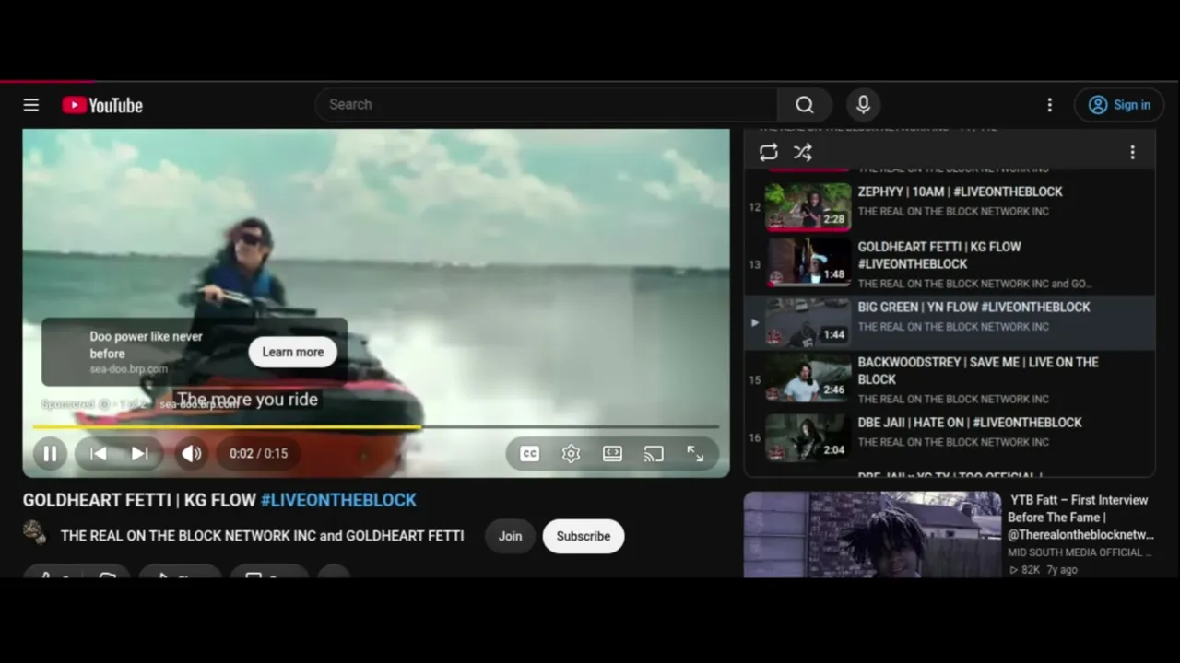Play GOLDHEART FETTI | KG FLOW playlist item
The width and height of the screenshot is (1180, 663).
950,264
